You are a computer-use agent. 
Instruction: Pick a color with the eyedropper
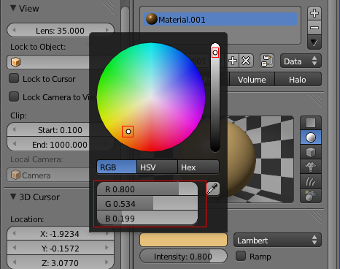click(x=213, y=189)
